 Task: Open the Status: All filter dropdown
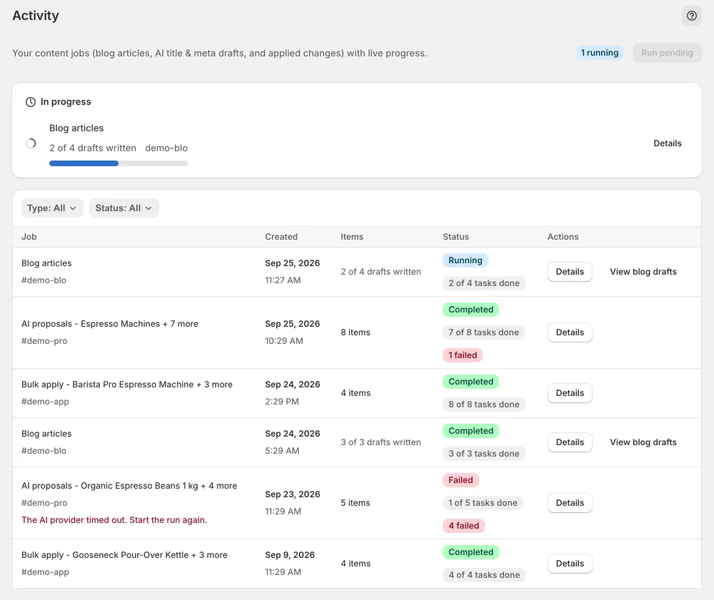124,208
